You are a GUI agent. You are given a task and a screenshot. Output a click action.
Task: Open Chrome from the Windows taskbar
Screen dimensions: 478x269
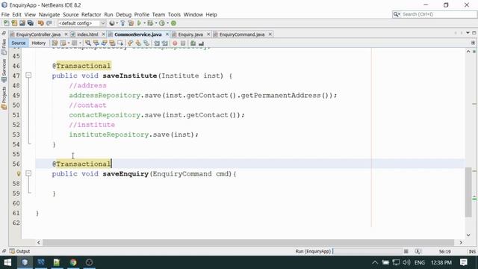[73, 262]
